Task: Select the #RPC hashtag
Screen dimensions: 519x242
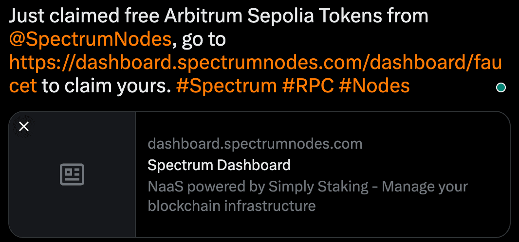Action: tap(308, 86)
